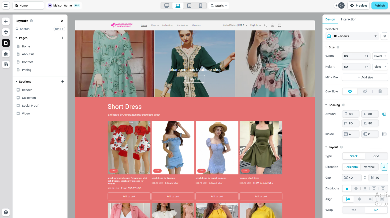The height and width of the screenshot is (218, 390).
Task: Switch to the Interaction tab
Action: point(348,19)
